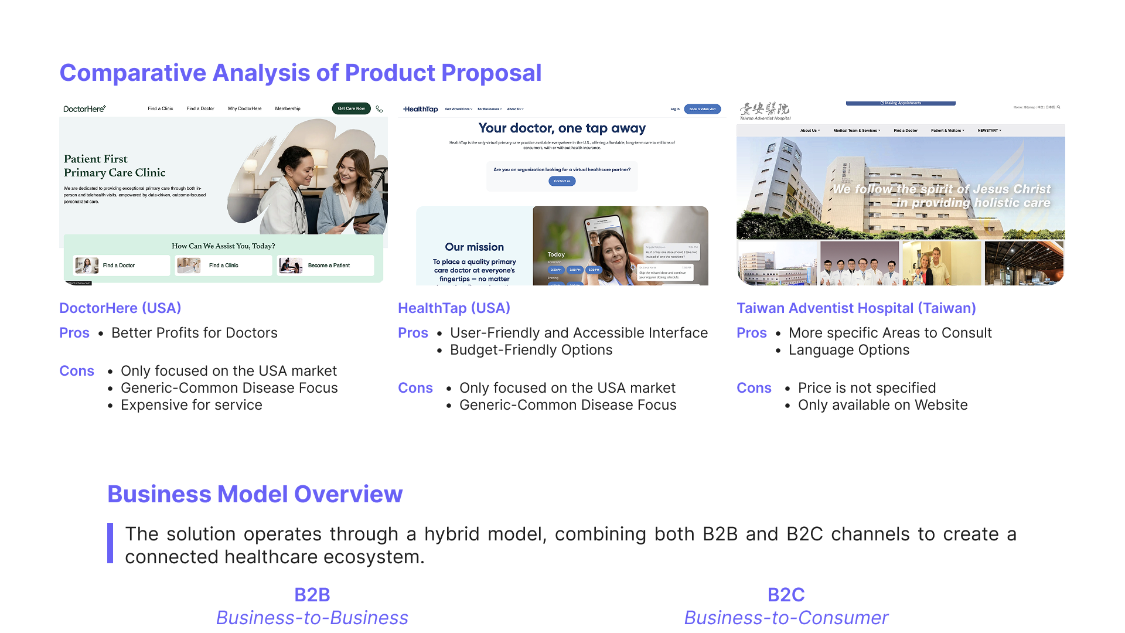Open the Membership menu item
This screenshot has width=1125, height=633.
pyautogui.click(x=288, y=108)
